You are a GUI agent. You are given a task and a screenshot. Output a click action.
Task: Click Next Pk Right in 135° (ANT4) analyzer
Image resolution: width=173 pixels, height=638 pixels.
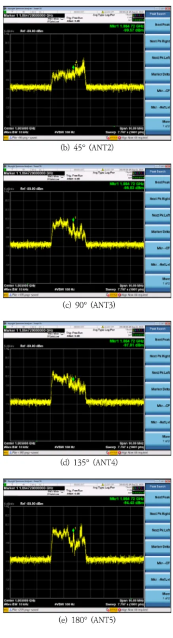tap(158, 356)
